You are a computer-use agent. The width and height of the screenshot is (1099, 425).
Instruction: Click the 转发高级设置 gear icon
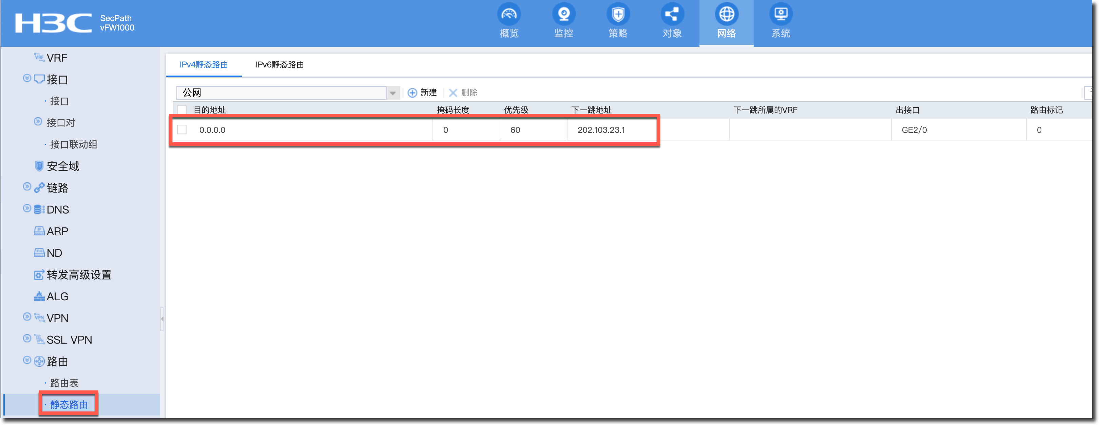coord(39,275)
